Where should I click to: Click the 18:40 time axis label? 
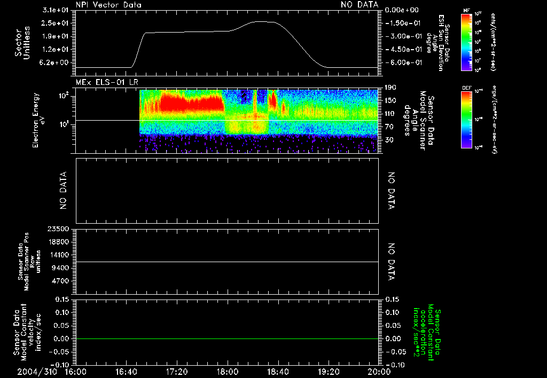click(x=278, y=372)
